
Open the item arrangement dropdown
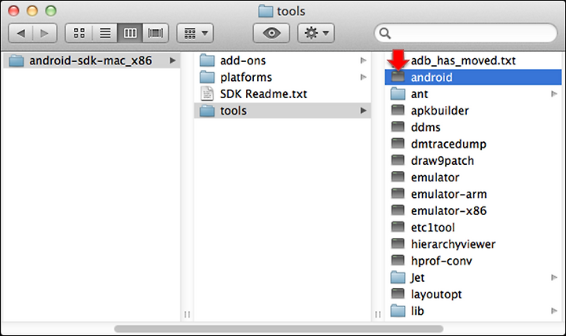point(195,33)
